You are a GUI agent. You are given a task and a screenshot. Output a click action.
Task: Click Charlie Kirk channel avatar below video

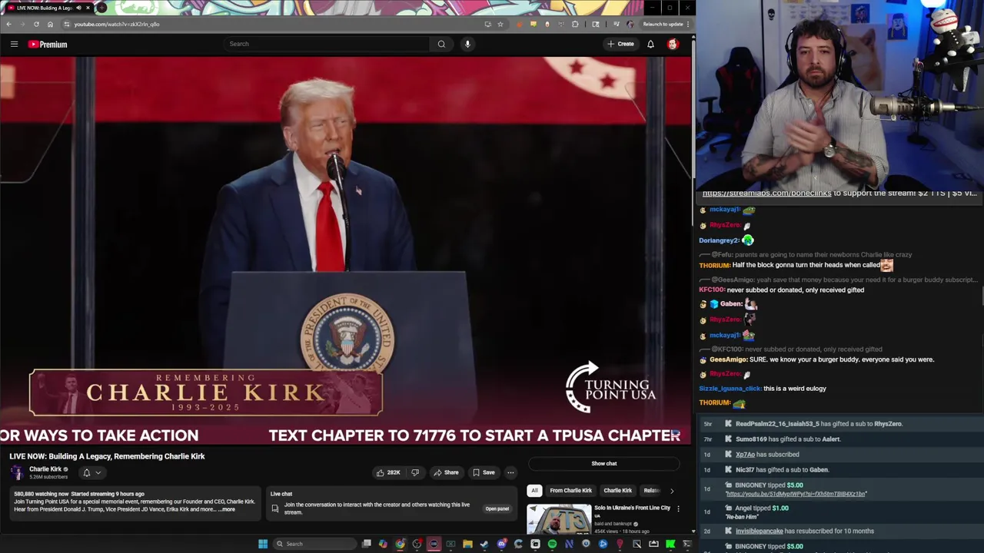tap(17, 472)
